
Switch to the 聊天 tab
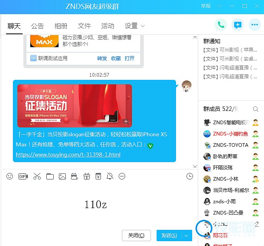[14, 26]
